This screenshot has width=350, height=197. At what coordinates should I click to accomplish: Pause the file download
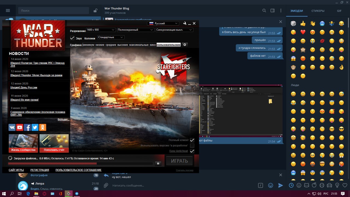tap(158, 164)
